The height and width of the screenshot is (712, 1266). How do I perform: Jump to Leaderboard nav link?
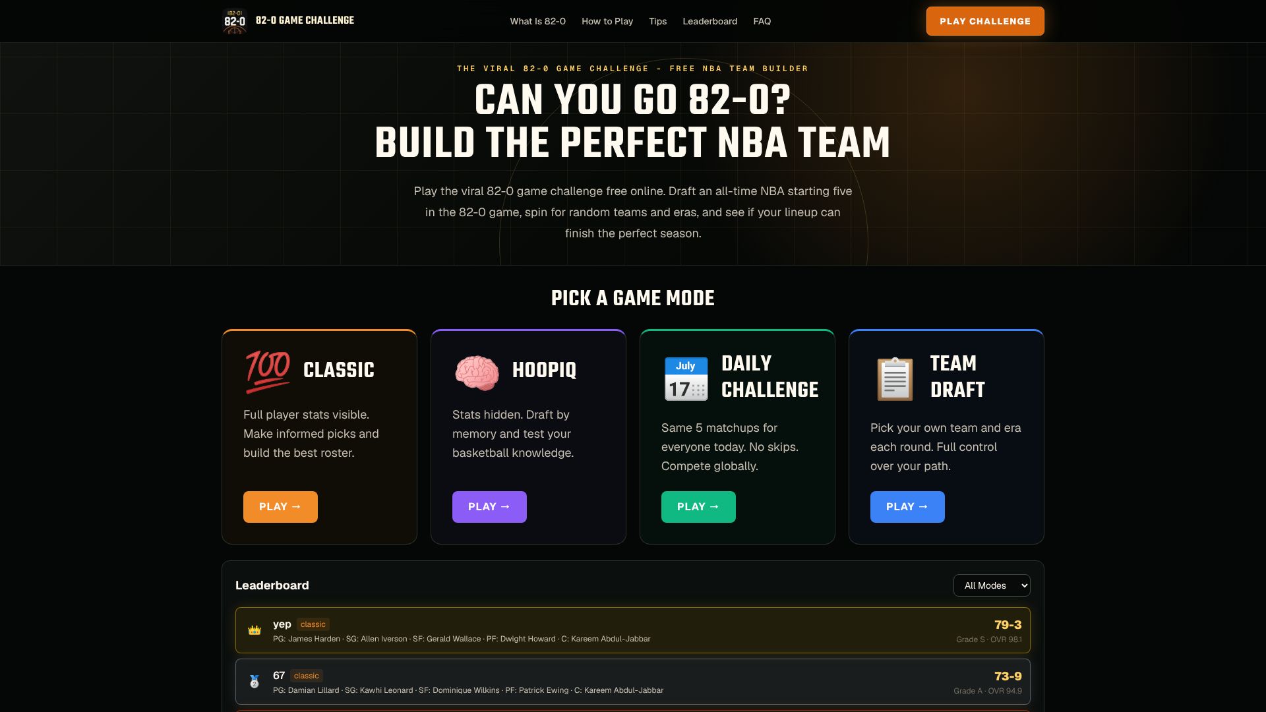click(709, 21)
